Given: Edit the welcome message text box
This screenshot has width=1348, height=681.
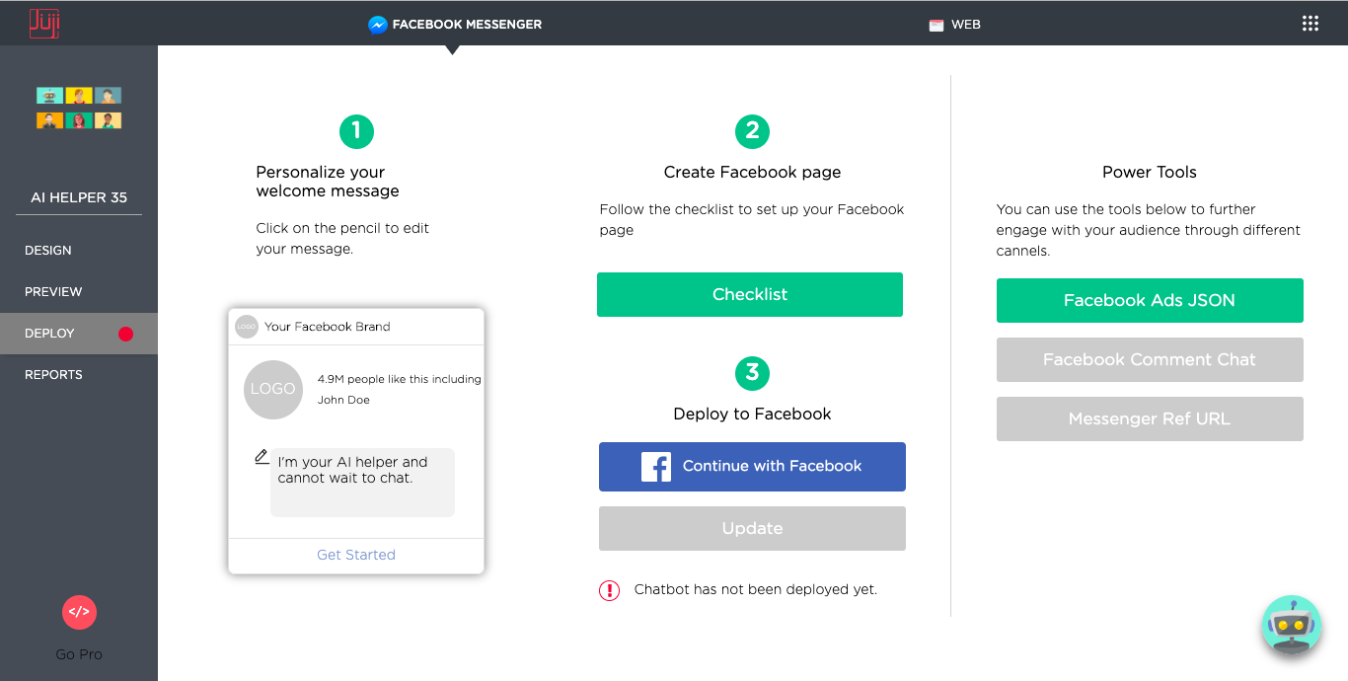Looking at the screenshot, I should tap(362, 482).
